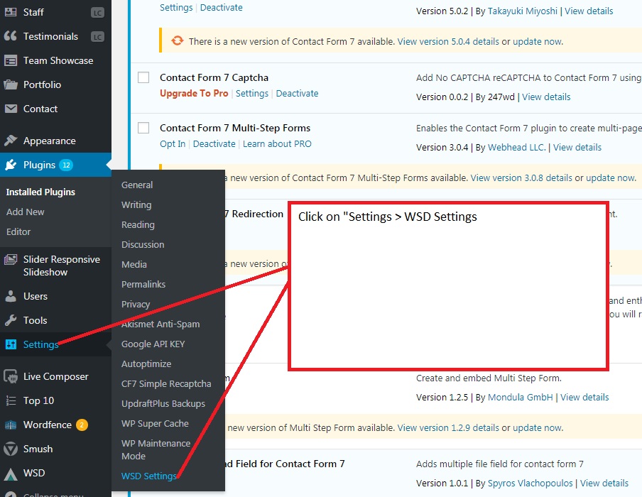Screen dimensions: 642x497
Task: Deactivate Contact Form 7 Captcha plugin
Action: click(x=297, y=93)
